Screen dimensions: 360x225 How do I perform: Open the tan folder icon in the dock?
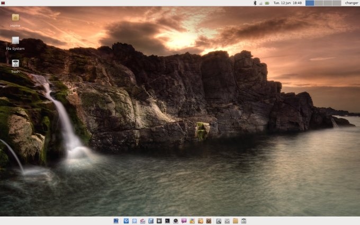(x=236, y=221)
